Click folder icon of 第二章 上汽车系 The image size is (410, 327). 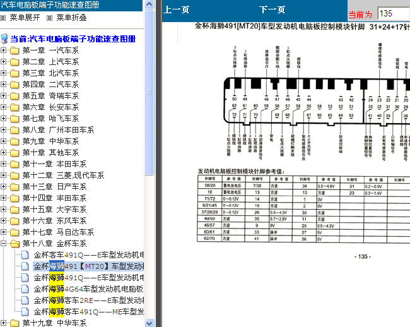[15, 62]
